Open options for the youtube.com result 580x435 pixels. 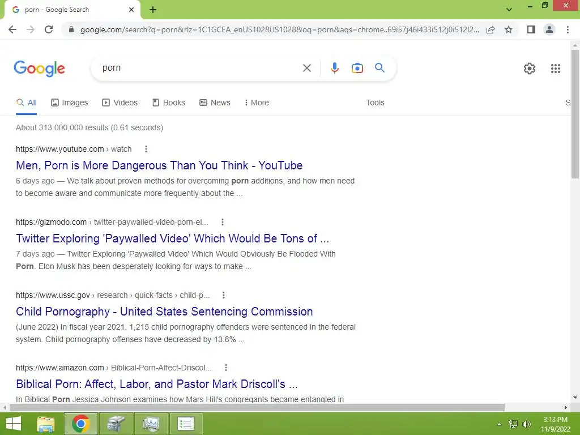tap(146, 149)
